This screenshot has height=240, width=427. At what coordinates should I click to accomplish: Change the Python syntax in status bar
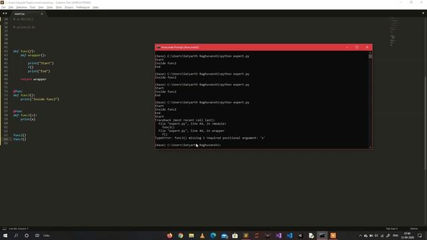click(x=414, y=229)
